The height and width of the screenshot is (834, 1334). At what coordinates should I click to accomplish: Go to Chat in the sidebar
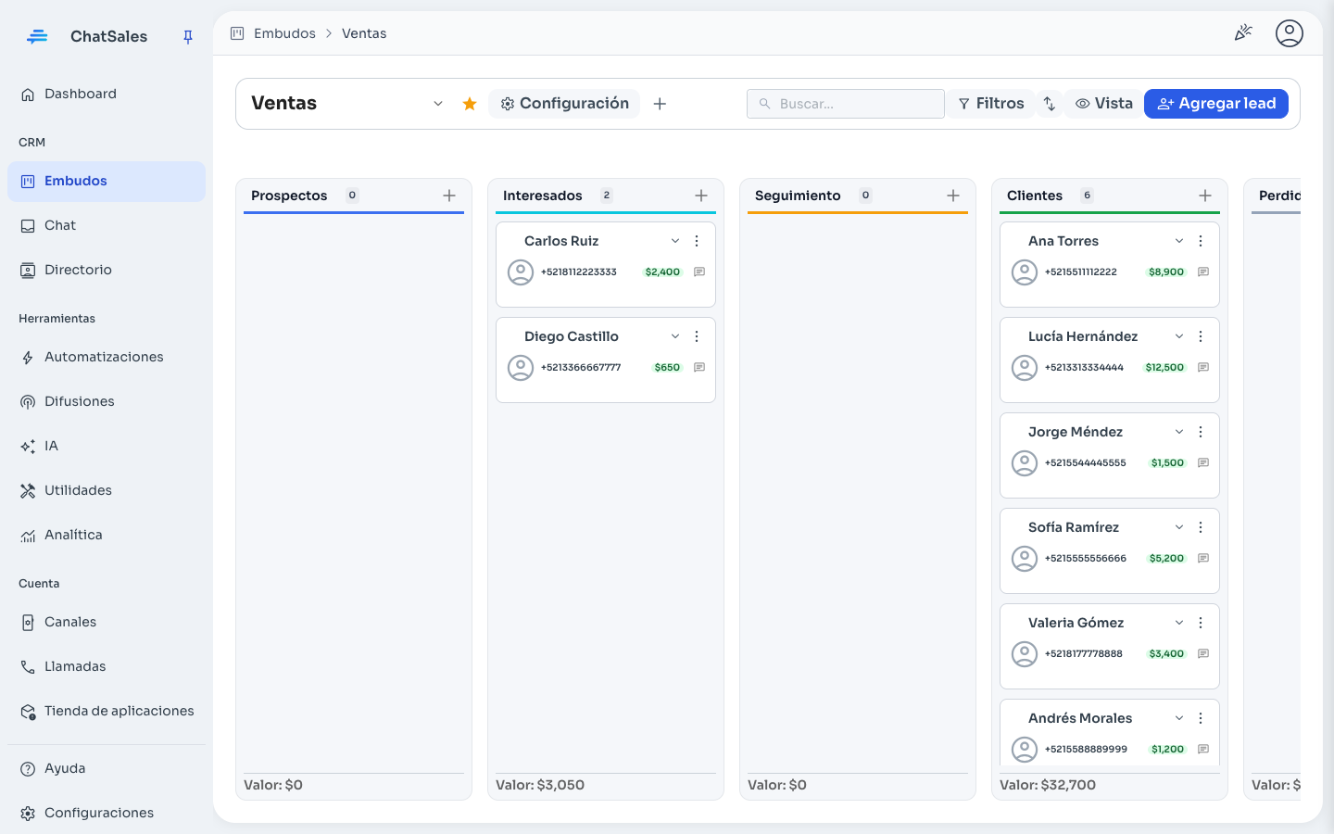coord(107,225)
